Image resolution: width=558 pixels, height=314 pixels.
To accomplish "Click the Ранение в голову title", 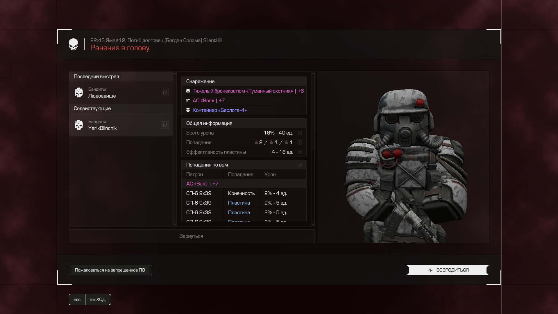I will point(120,48).
